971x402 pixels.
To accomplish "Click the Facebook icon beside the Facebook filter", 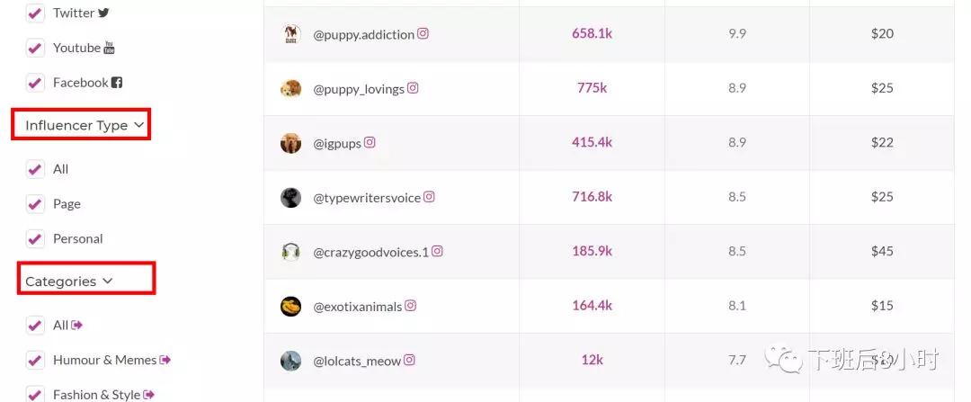I will 116,83.
